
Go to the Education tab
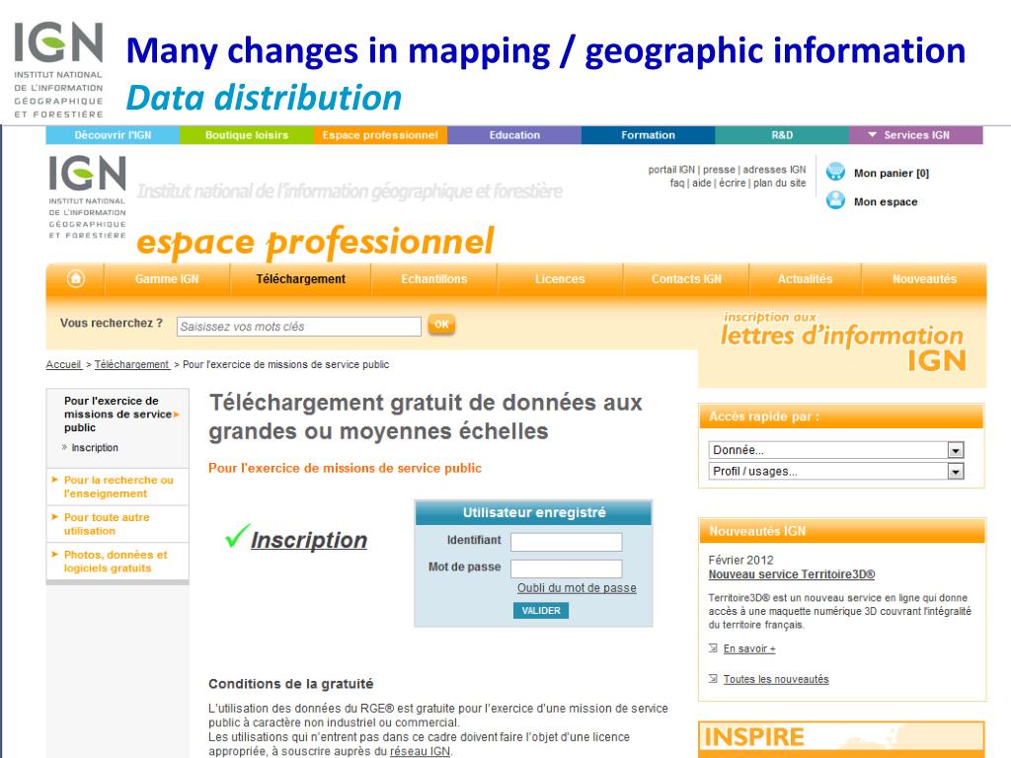point(514,135)
